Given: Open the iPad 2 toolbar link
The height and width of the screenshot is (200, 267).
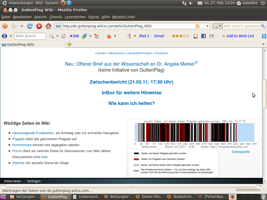Looking at the screenshot, I should point(144,36).
